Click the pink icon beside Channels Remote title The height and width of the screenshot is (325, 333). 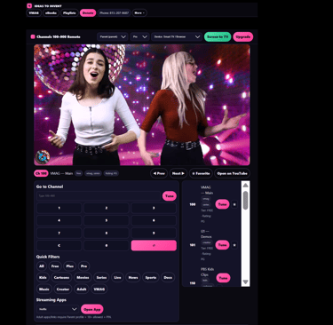pos(33,36)
